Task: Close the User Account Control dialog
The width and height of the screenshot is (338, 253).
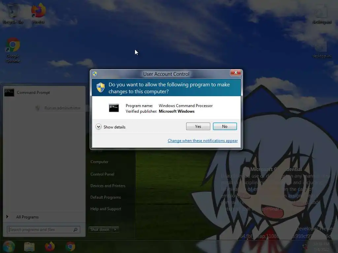Action: click(x=236, y=72)
